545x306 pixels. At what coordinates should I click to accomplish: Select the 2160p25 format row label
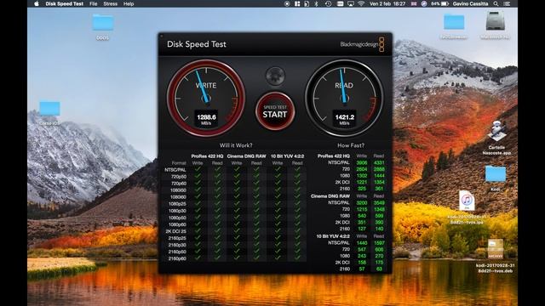pos(178,238)
